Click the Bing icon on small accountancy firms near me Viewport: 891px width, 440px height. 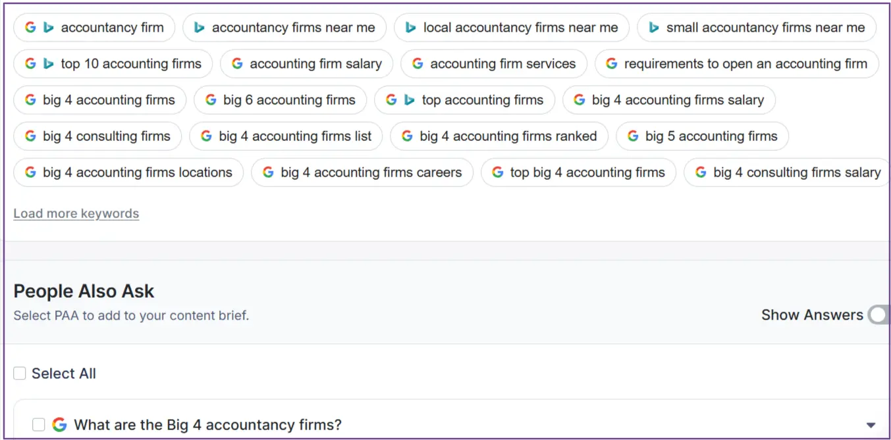coord(653,27)
